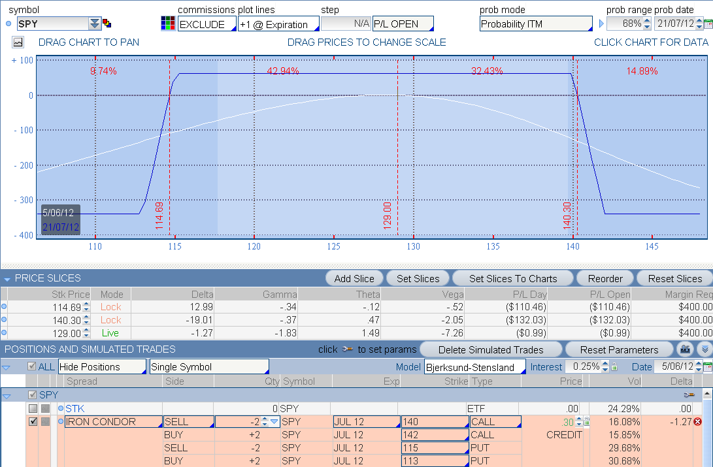
Task: Toggle the SPY group checkbox
Action: click(32, 395)
